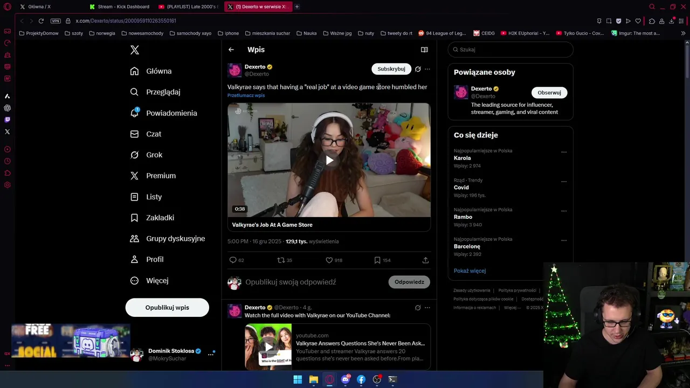Open Facebook from the taskbar
Viewport: 690px width, 388px height.
(x=361, y=379)
